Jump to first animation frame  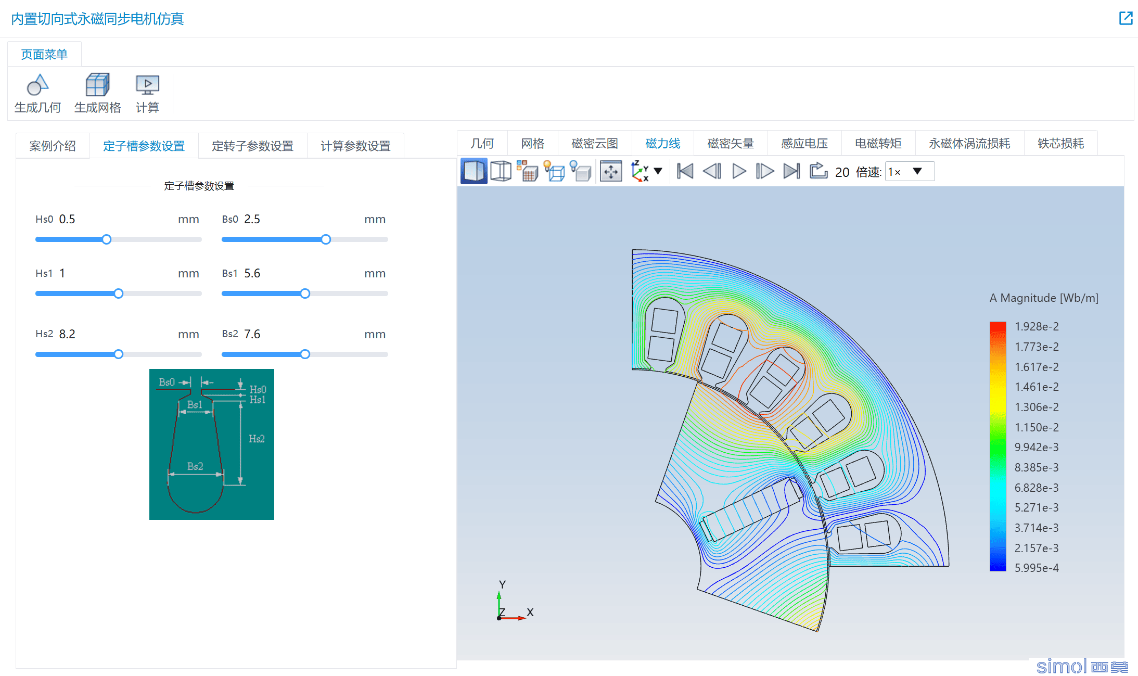tap(685, 171)
